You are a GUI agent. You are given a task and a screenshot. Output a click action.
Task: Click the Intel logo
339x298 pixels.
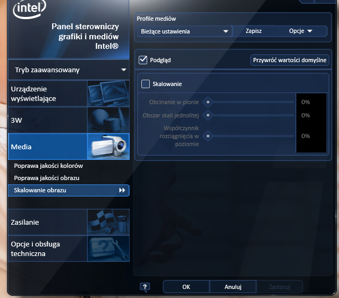(x=29, y=9)
